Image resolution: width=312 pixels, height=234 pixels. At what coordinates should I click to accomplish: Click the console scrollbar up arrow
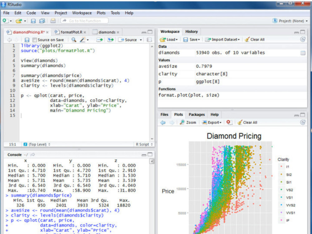click(x=152, y=161)
